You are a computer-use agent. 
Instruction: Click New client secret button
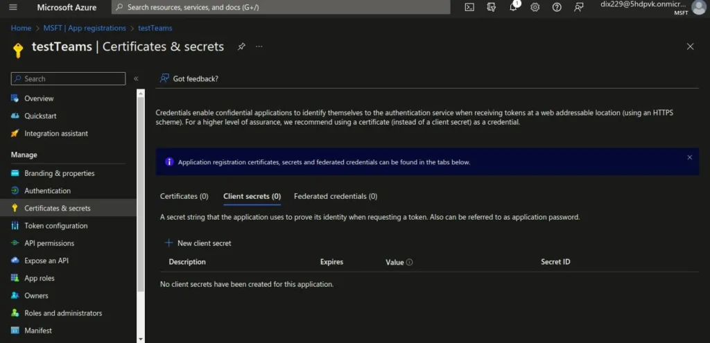click(198, 243)
